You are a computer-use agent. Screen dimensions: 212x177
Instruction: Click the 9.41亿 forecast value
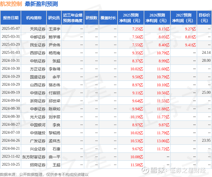190,45
